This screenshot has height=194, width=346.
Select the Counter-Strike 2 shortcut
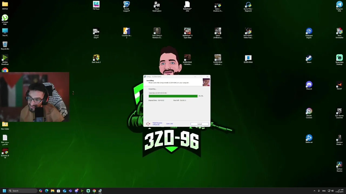127,33
